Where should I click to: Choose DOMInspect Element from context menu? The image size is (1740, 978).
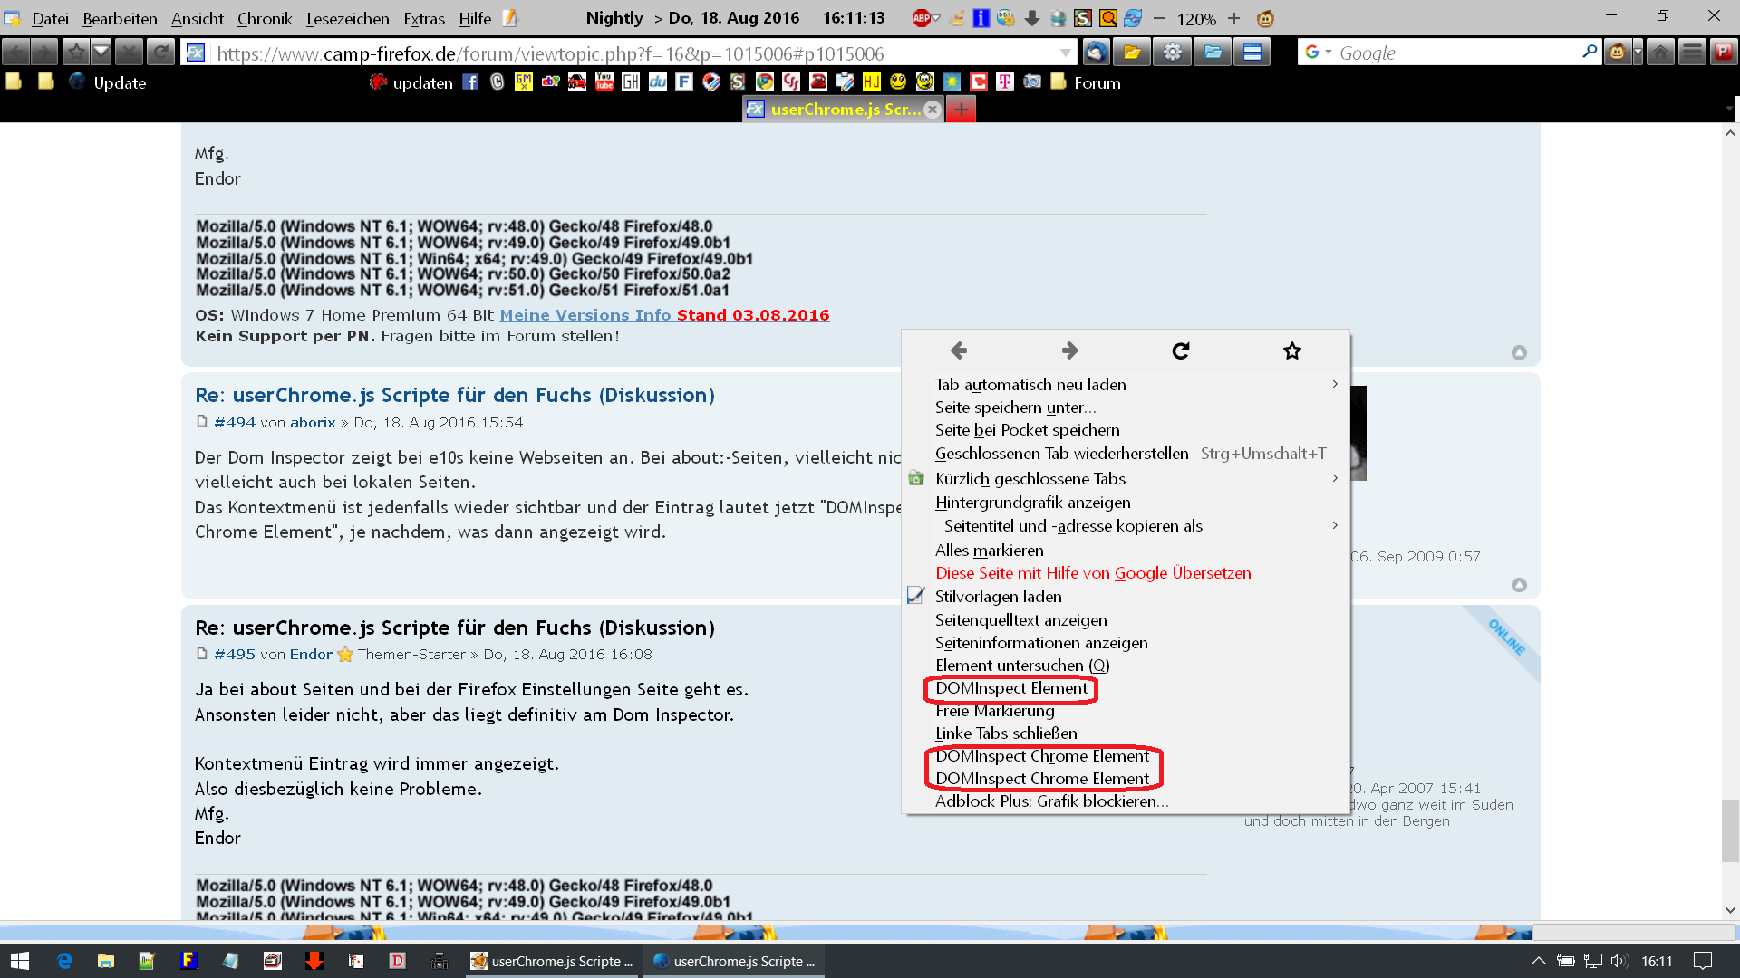click(x=1010, y=688)
